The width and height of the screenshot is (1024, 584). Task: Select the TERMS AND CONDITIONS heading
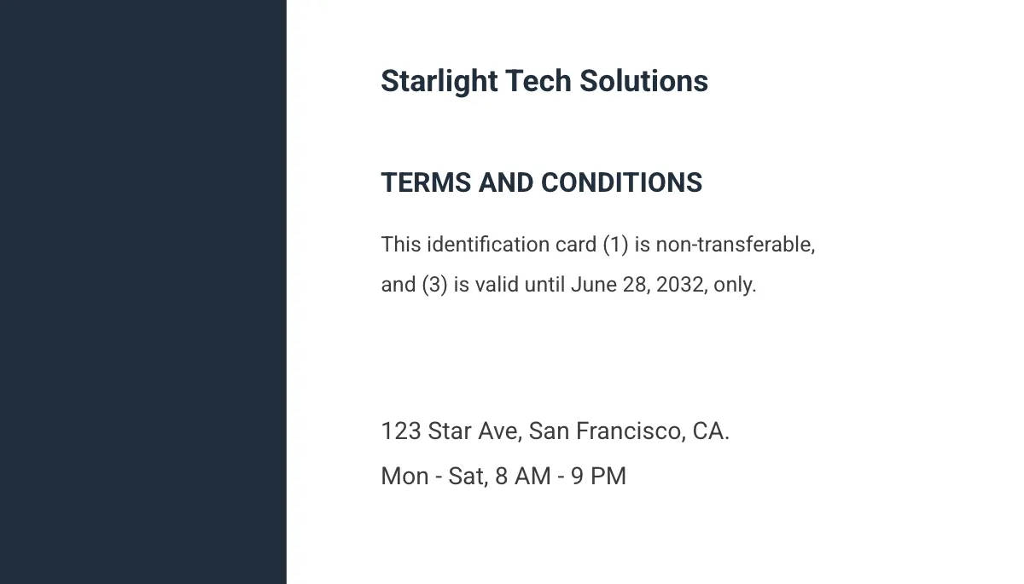tap(541, 182)
